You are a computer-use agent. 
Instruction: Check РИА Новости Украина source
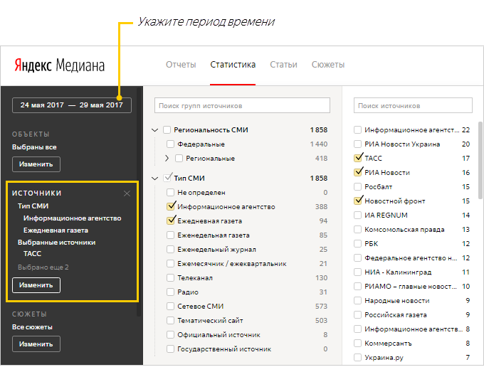click(357, 144)
